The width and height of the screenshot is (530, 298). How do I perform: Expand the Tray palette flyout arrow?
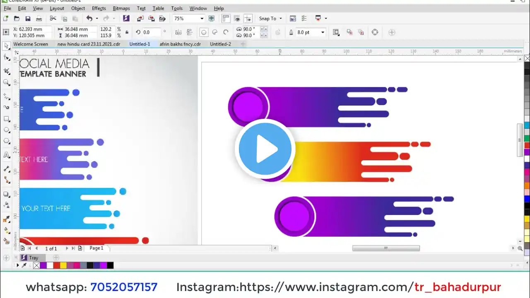click(17, 265)
